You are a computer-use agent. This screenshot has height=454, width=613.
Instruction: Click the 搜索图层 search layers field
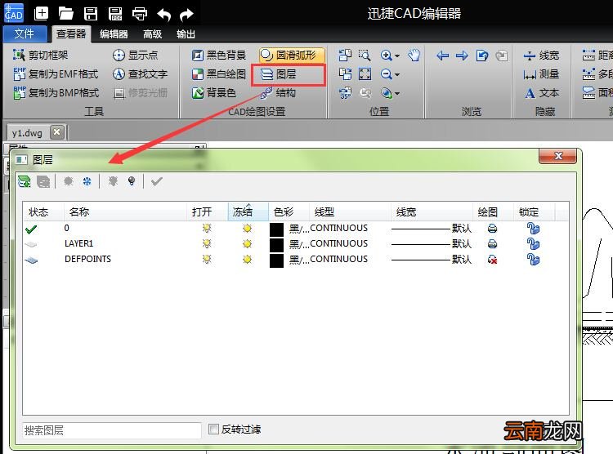[112, 430]
